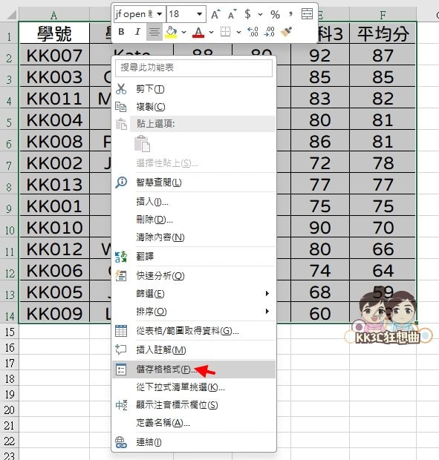Screen dimensions: 439x460
Task: Apply yellow fill color bucket
Action: 171,32
